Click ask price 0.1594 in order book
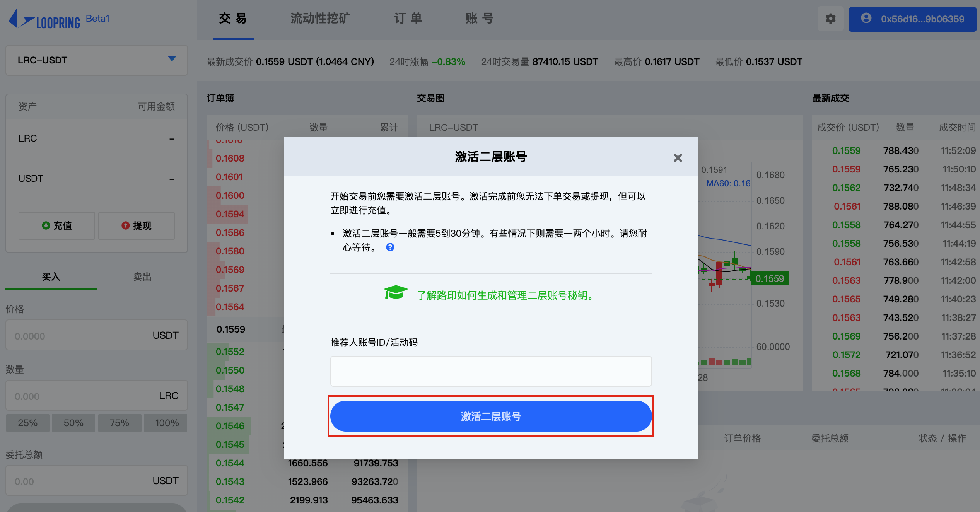 click(230, 214)
